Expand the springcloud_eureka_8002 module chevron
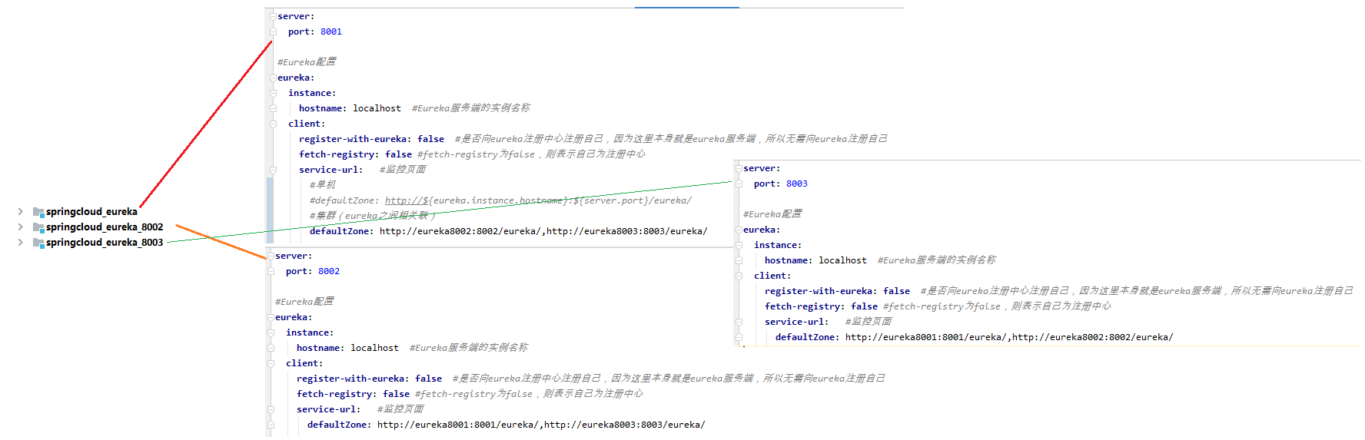 click(x=21, y=227)
